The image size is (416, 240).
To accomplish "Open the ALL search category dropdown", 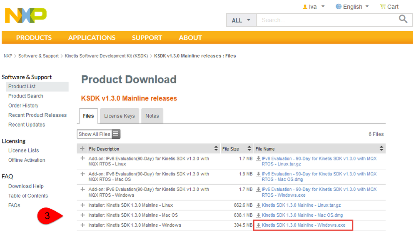I will 241,20.
